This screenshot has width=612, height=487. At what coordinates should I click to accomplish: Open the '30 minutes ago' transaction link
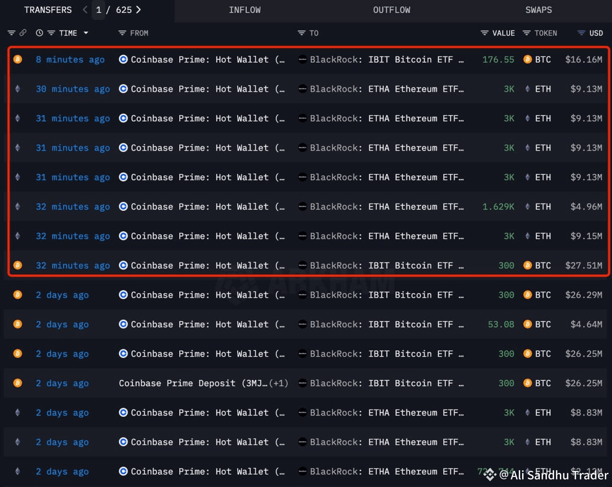click(x=73, y=89)
